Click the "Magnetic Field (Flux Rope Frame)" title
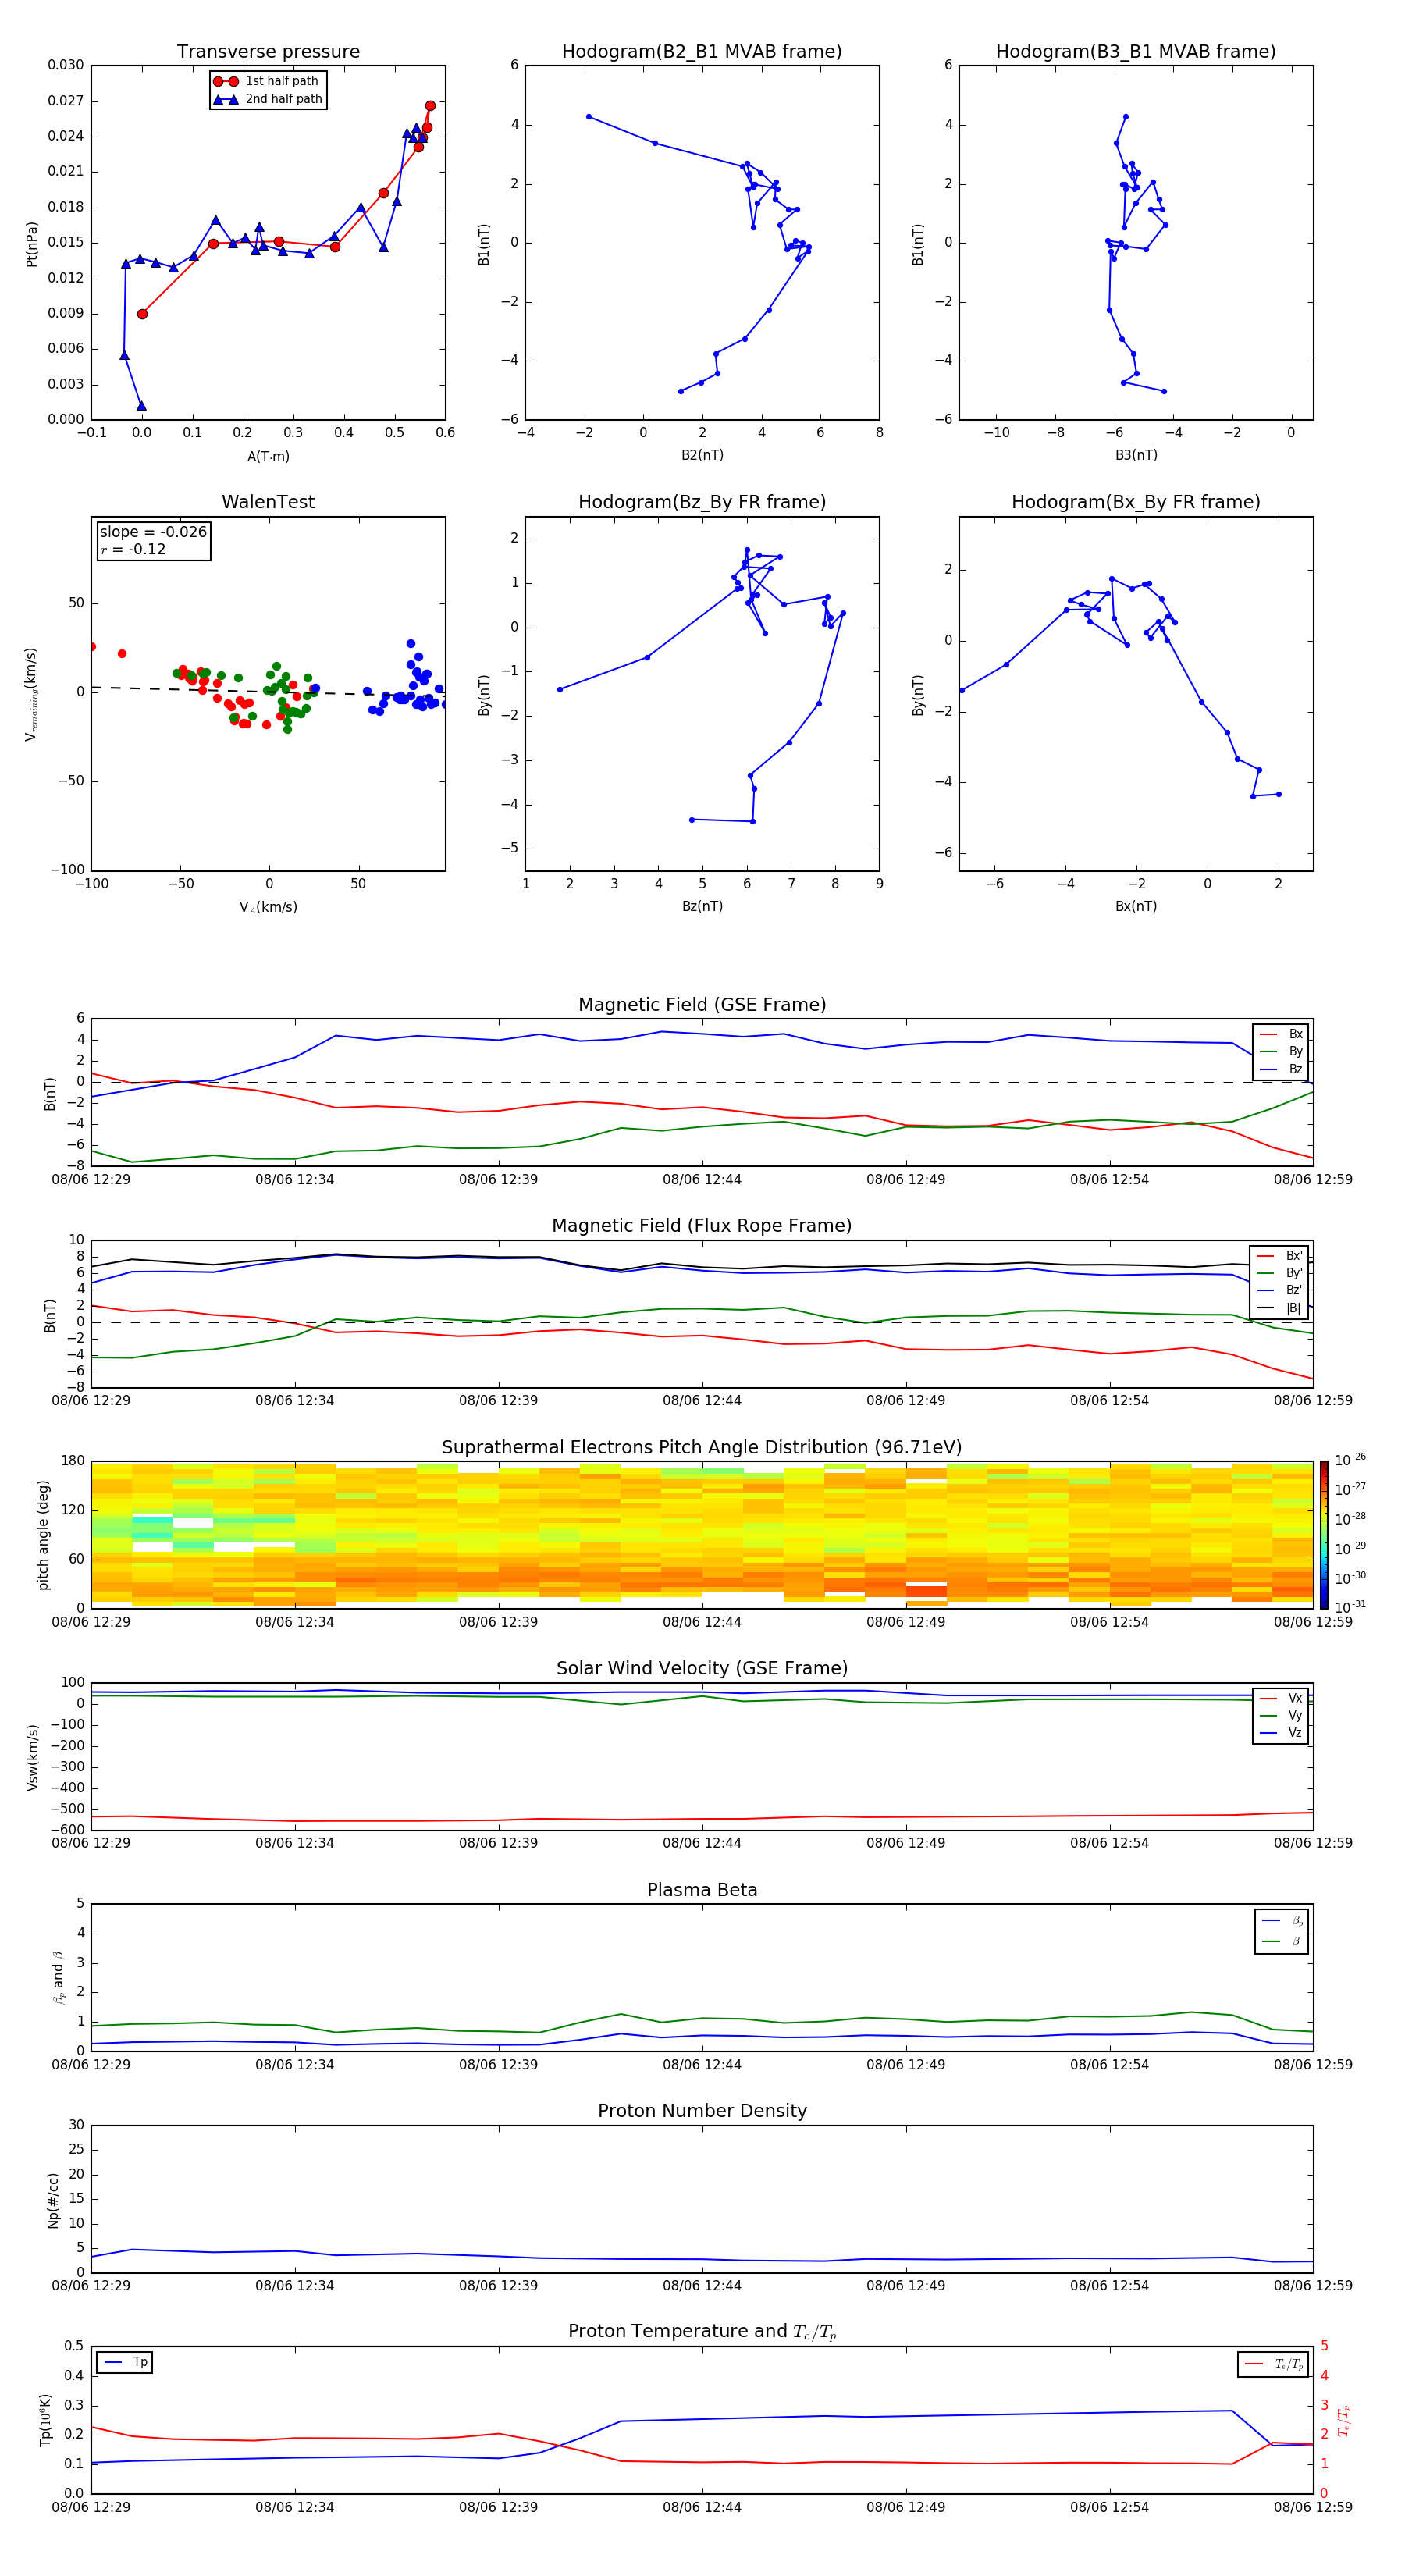Screen dimensions: 1405x2576 tap(702, 1226)
